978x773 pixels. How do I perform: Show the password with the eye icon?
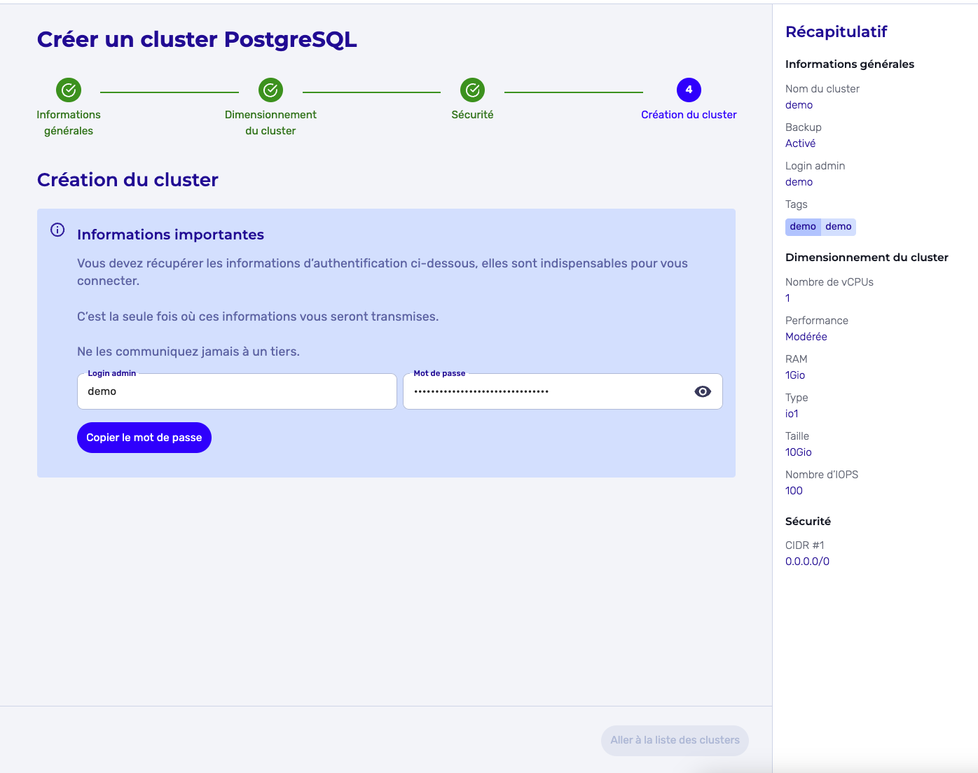(703, 391)
